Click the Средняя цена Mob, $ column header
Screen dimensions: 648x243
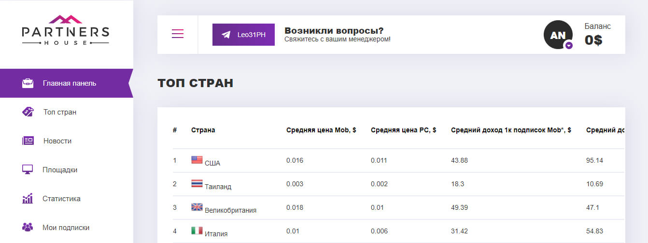click(x=321, y=130)
